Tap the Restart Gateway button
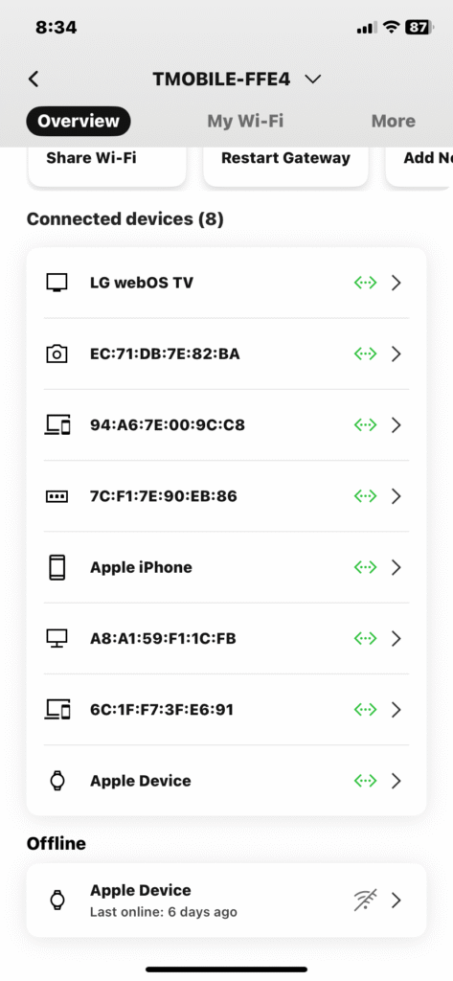Screen dimensions: 453x981 [286, 167]
